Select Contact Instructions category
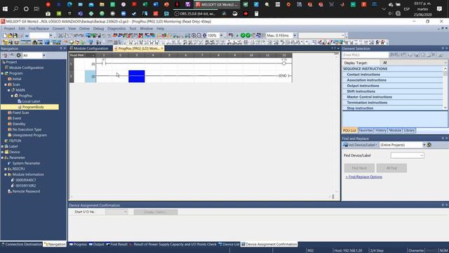 (393, 74)
